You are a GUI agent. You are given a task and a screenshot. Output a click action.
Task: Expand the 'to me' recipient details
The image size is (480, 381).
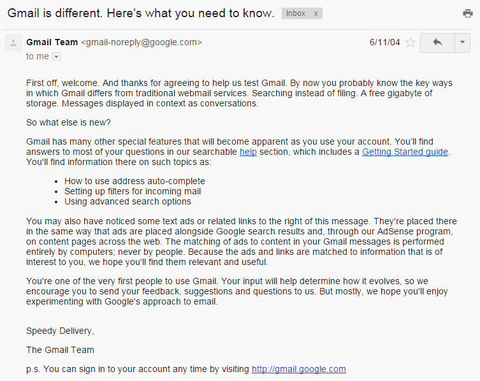coord(56,57)
